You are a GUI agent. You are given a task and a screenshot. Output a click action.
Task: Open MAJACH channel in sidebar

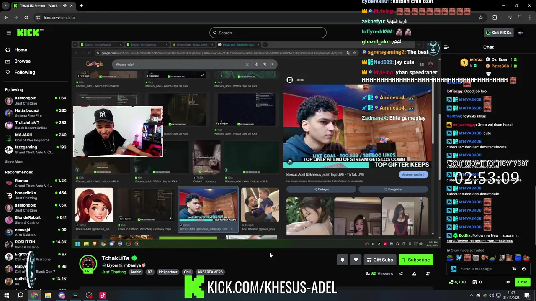pos(36,138)
